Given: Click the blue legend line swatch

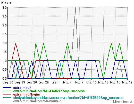Looking at the screenshot, I should (7, 88).
